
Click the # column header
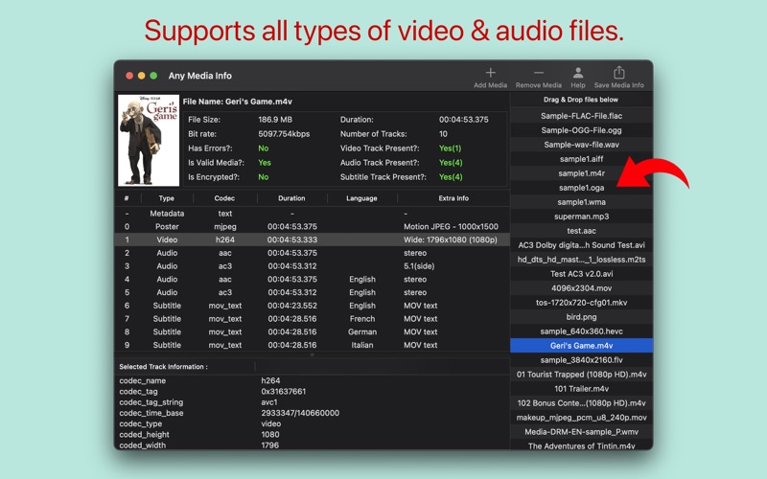tap(127, 198)
